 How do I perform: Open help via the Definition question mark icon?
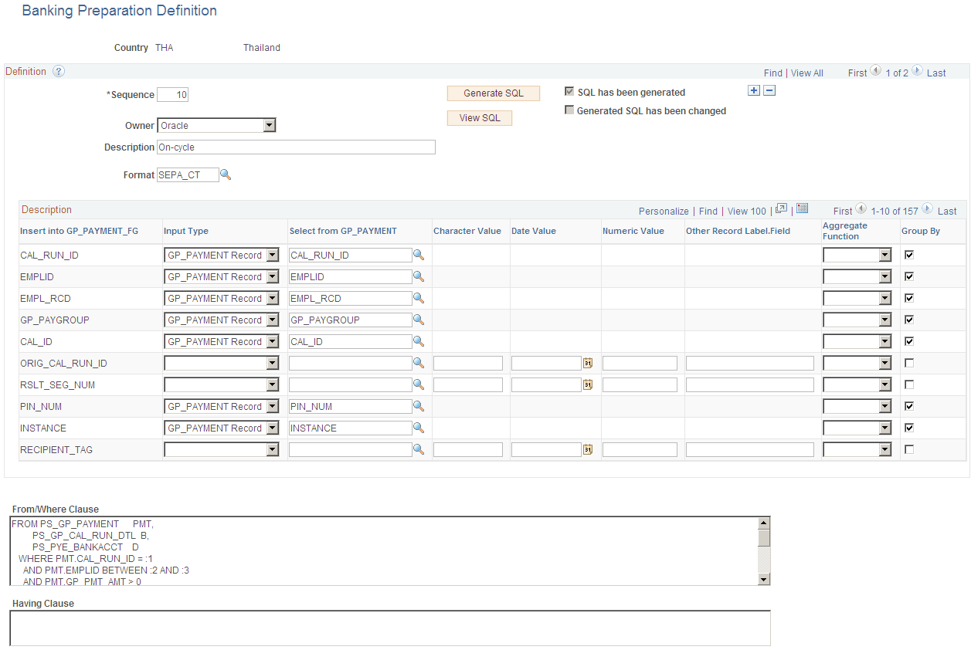pos(59,71)
